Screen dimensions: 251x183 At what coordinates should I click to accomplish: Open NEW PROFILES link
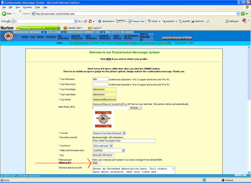(x=91, y=37)
